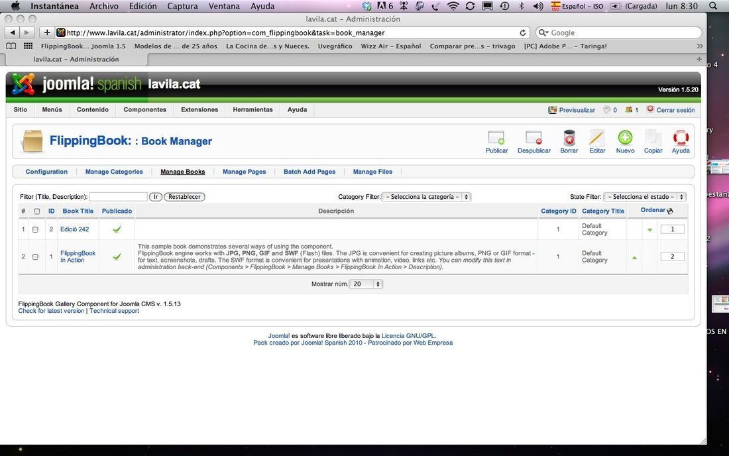Check the box for FlippingBook In Action row
Image resolution: width=729 pixels, height=456 pixels.
coord(35,257)
